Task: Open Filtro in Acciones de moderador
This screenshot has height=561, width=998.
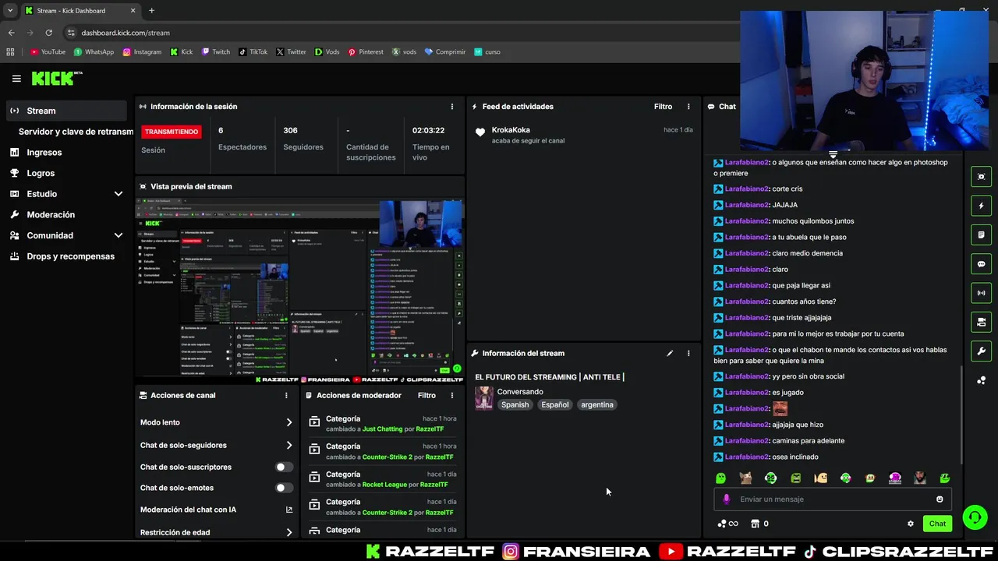Action: pos(426,395)
